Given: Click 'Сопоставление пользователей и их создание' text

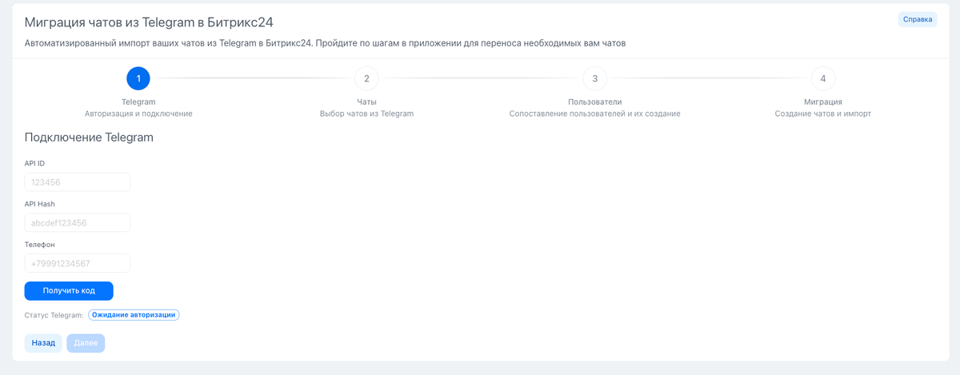Looking at the screenshot, I should (594, 114).
